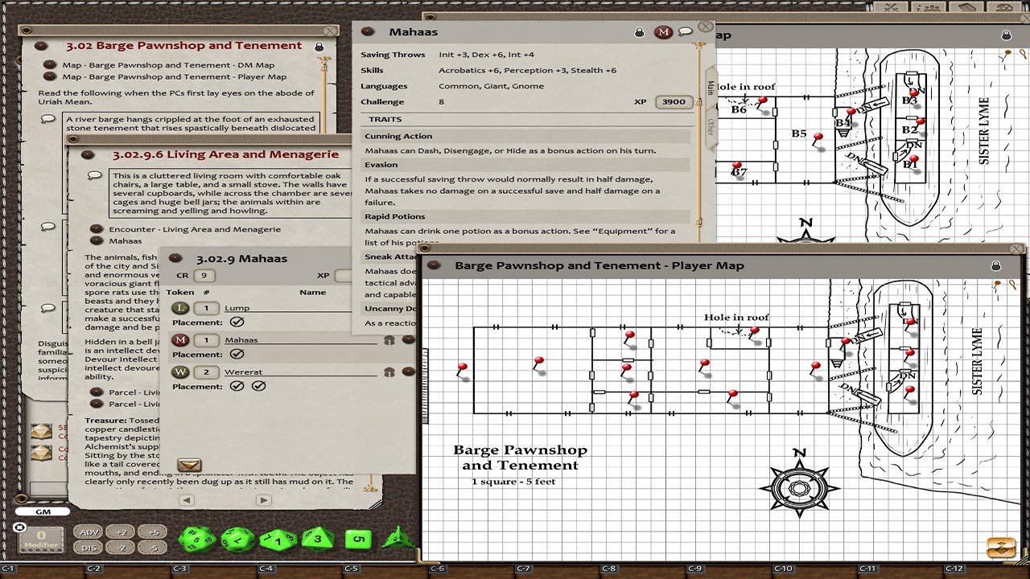
Task: Click the XP 3900 field on Mahaas sheet
Action: pyautogui.click(x=674, y=101)
